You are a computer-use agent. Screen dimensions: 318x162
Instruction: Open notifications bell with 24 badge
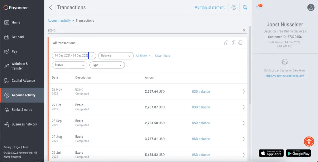coord(259,7)
